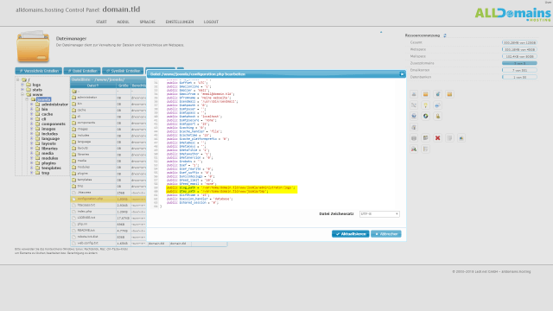Image resolution: width=553 pixels, height=311 pixels.
Task: Click the black circular arrow icon
Action: point(426,116)
